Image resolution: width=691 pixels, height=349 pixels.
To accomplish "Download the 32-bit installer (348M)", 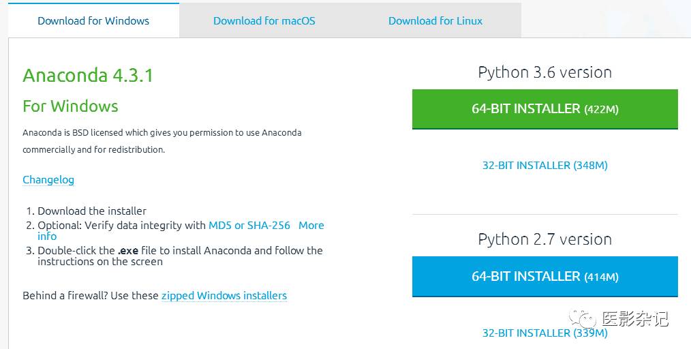I will [x=544, y=165].
